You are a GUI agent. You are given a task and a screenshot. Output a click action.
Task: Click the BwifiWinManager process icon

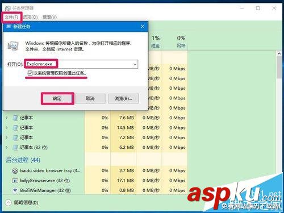[x=15, y=190]
